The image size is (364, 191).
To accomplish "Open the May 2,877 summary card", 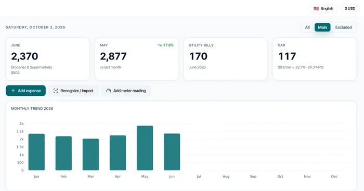I will click(137, 59).
